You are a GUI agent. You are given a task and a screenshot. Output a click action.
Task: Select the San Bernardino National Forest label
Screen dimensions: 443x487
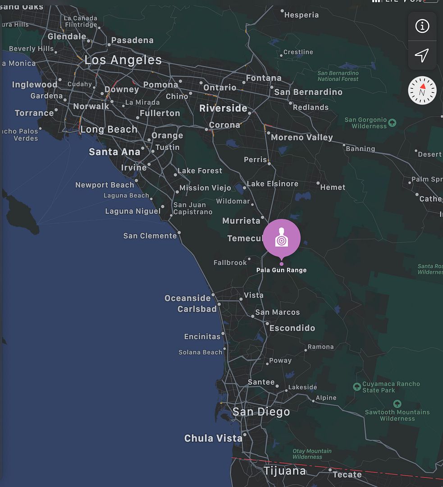(338, 76)
